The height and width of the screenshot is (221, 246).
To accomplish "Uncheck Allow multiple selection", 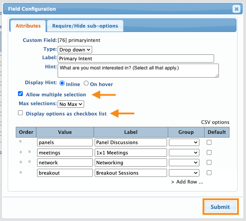I will point(21,94).
